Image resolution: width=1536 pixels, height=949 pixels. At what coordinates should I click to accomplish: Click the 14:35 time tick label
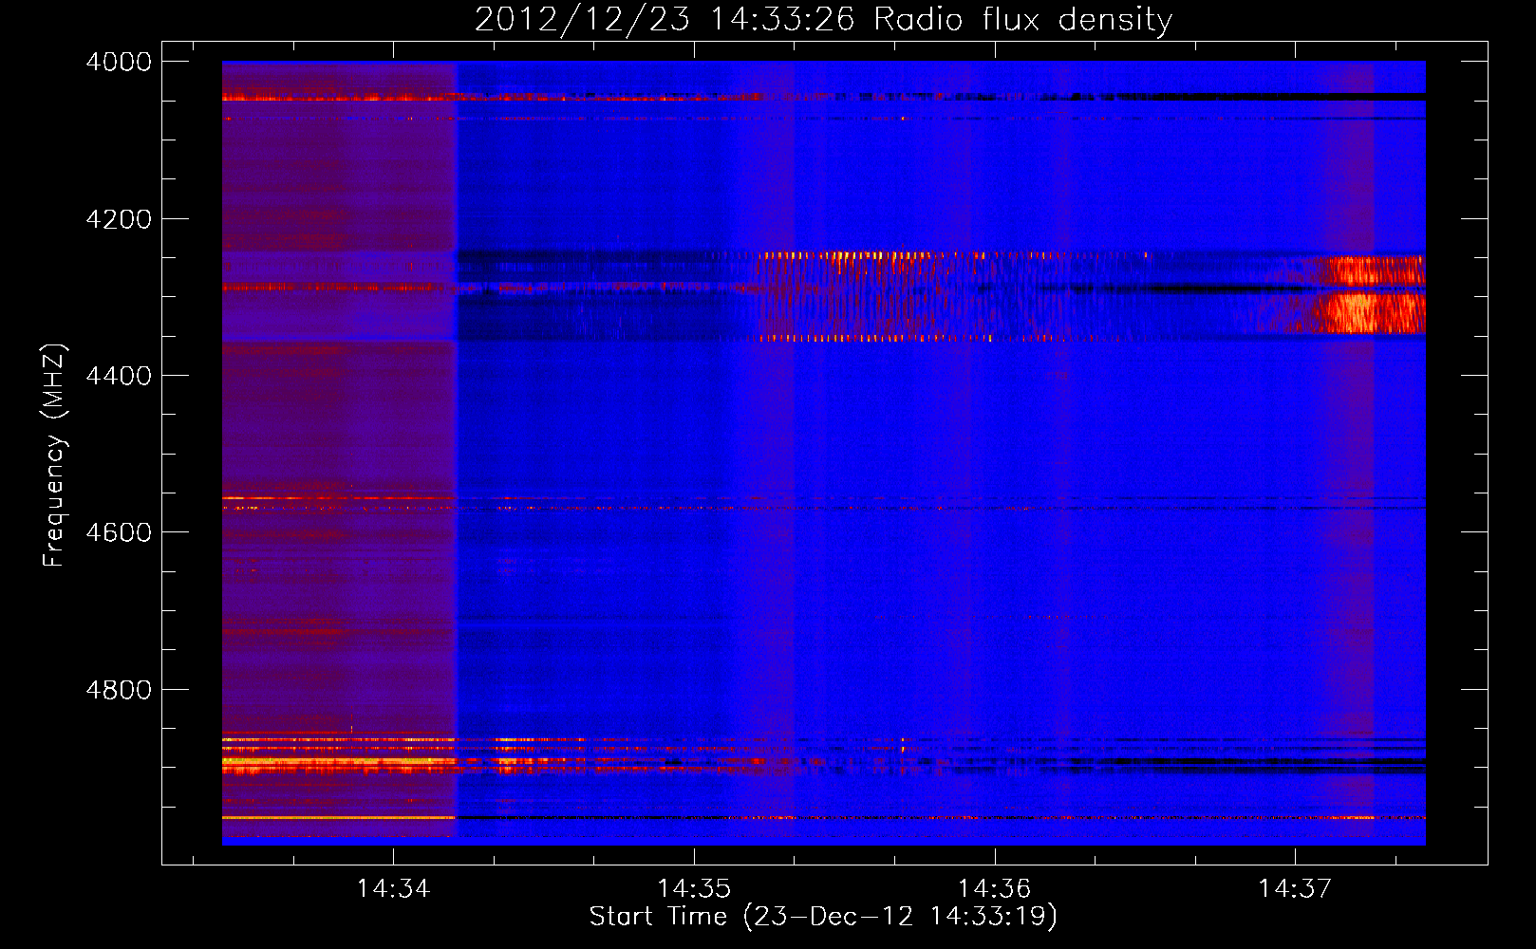(x=694, y=889)
